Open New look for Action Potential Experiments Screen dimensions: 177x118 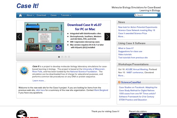(137, 27)
